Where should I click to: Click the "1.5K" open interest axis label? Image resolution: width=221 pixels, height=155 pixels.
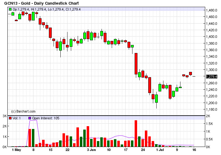click(210, 124)
